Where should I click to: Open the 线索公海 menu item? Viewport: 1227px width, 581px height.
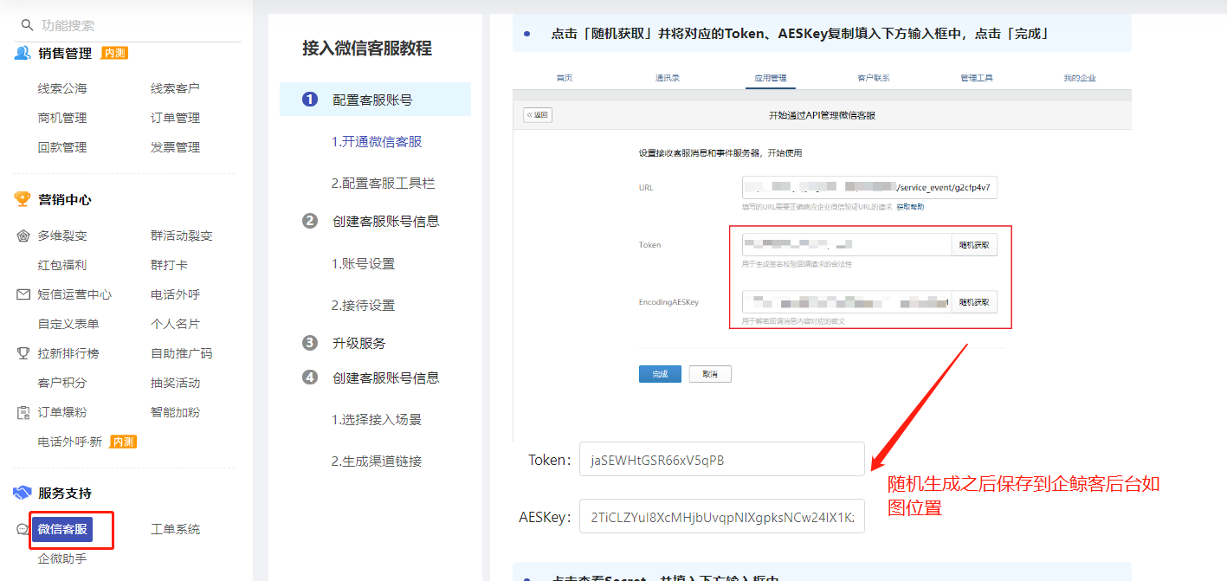[62, 88]
